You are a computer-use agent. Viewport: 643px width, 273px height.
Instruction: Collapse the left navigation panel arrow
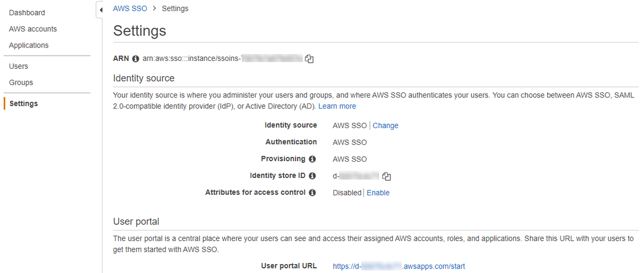pyautogui.click(x=100, y=10)
